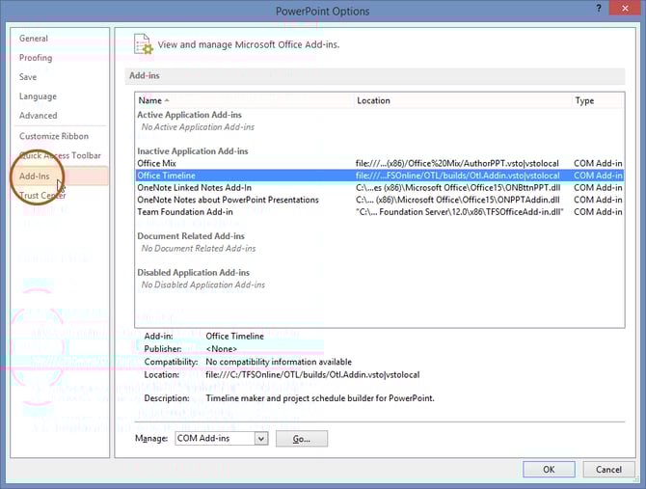This screenshot has width=646, height=489.
Task: Switch to the Proofing category
Action: pyautogui.click(x=36, y=58)
